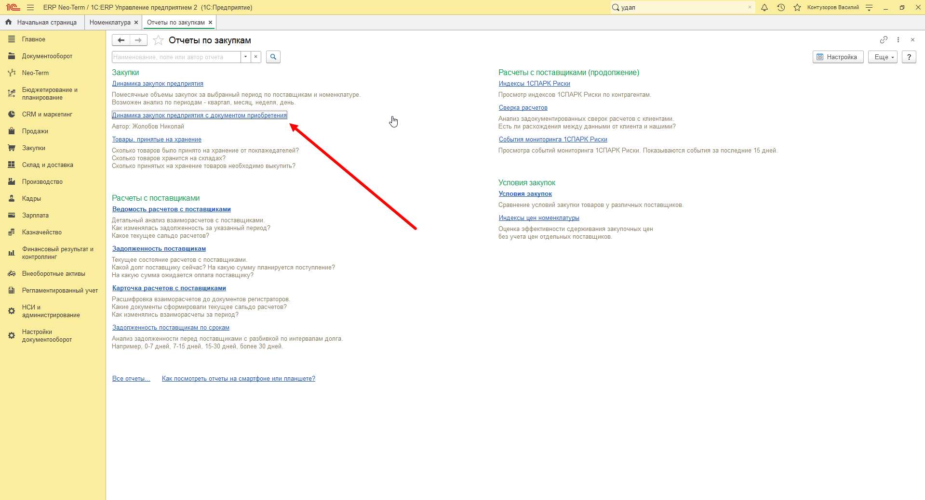The height and width of the screenshot is (500, 925).
Task: Open history clock icon
Action: [x=781, y=7]
